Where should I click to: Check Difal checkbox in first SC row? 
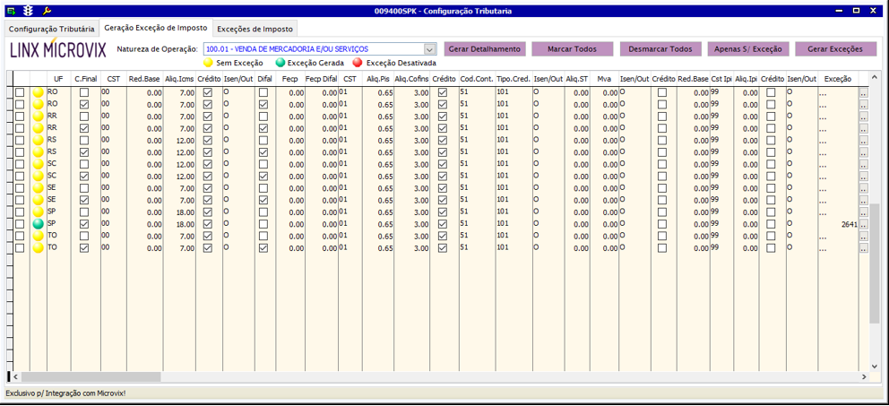tap(263, 165)
